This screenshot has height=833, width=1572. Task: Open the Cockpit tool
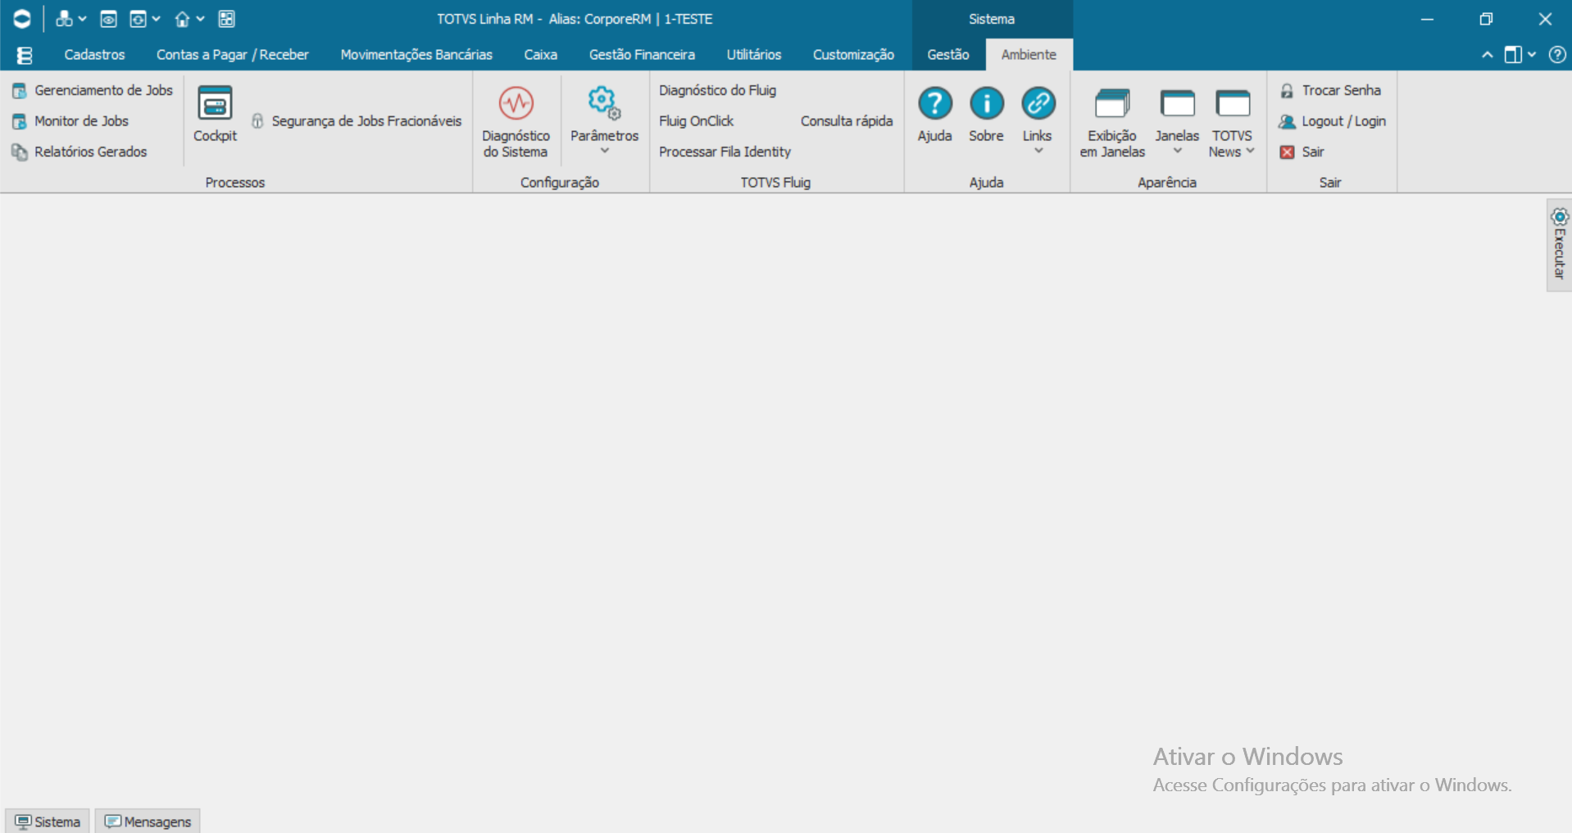(x=215, y=114)
